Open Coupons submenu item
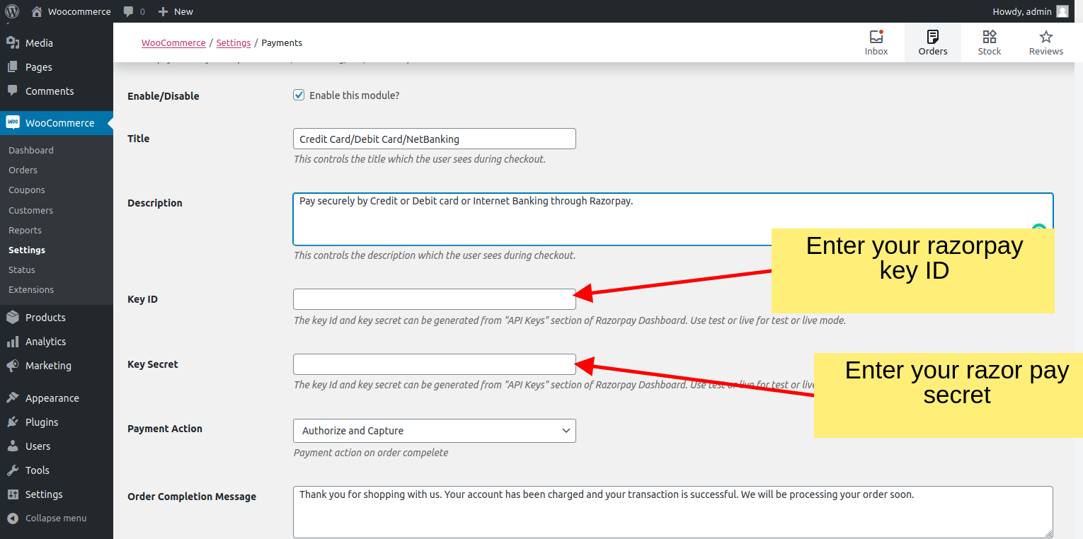The height and width of the screenshot is (539, 1083). 27,190
